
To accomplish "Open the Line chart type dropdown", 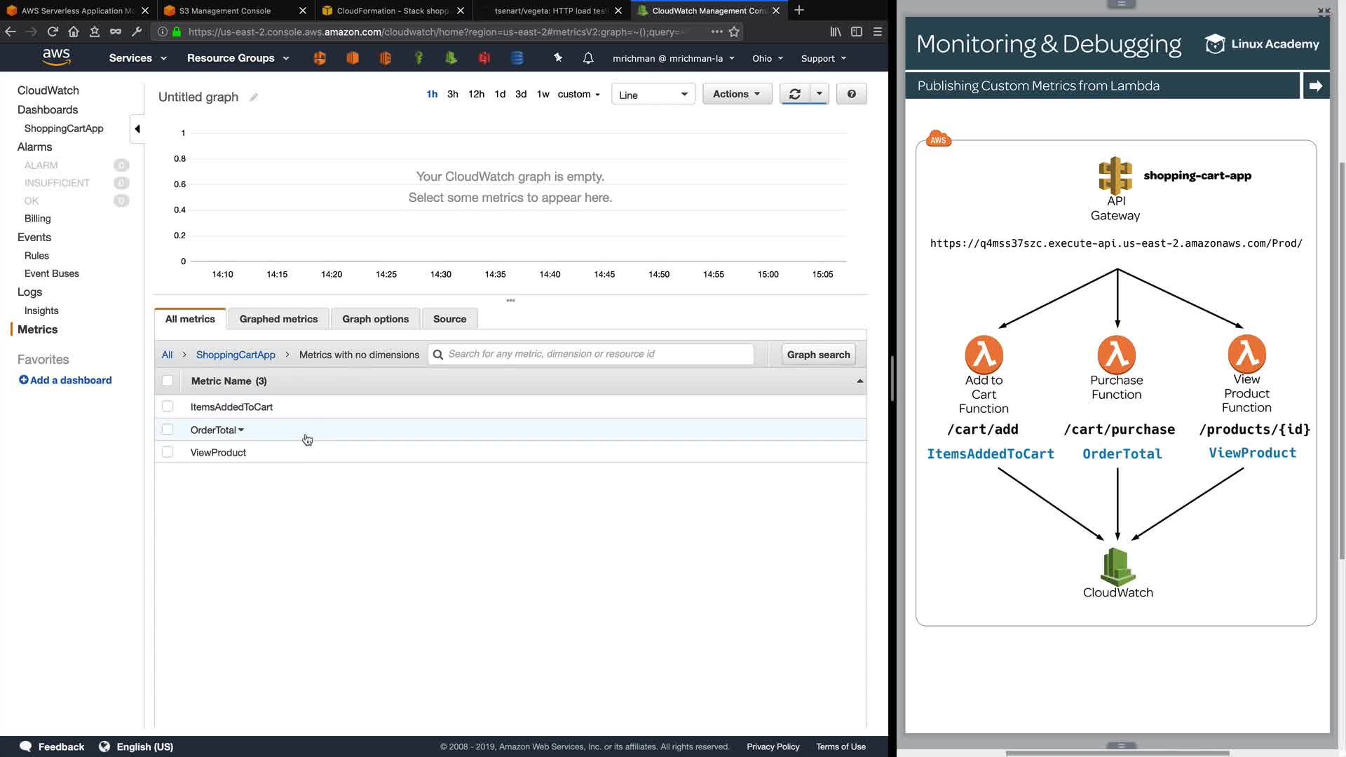I will point(653,95).
